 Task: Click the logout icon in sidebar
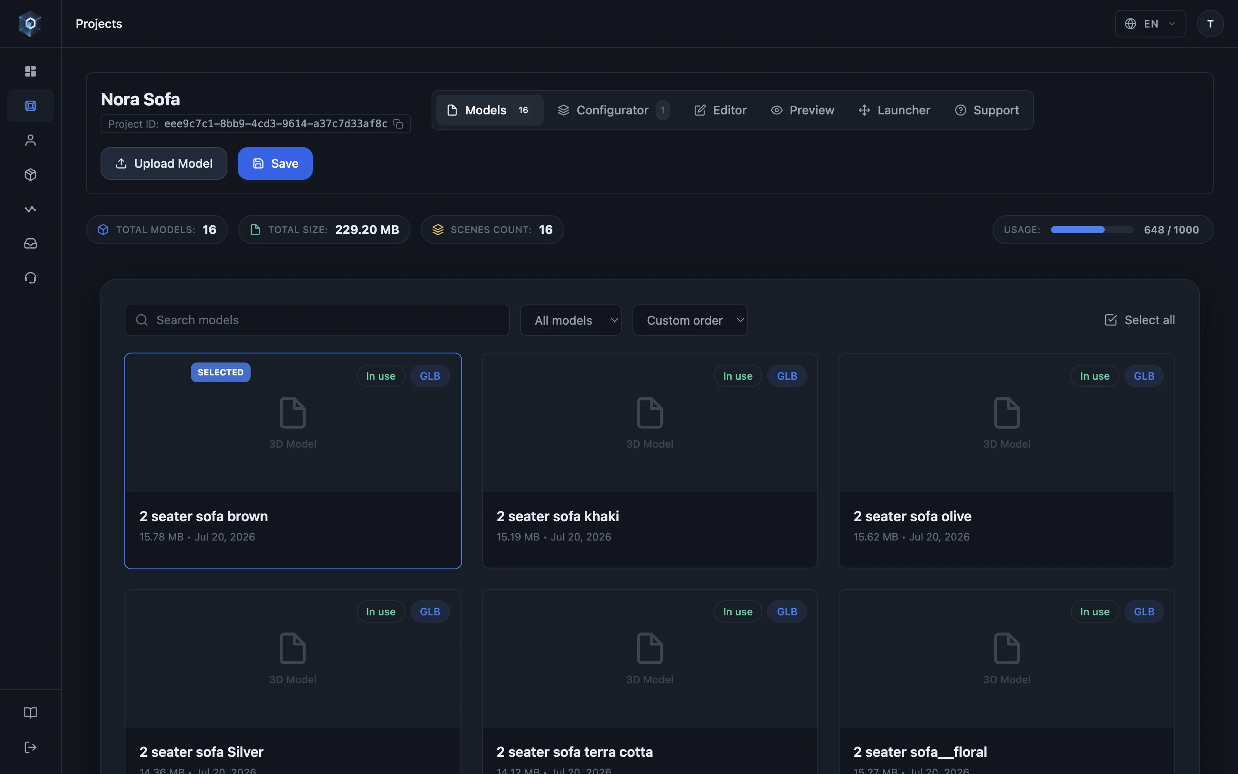(x=31, y=747)
